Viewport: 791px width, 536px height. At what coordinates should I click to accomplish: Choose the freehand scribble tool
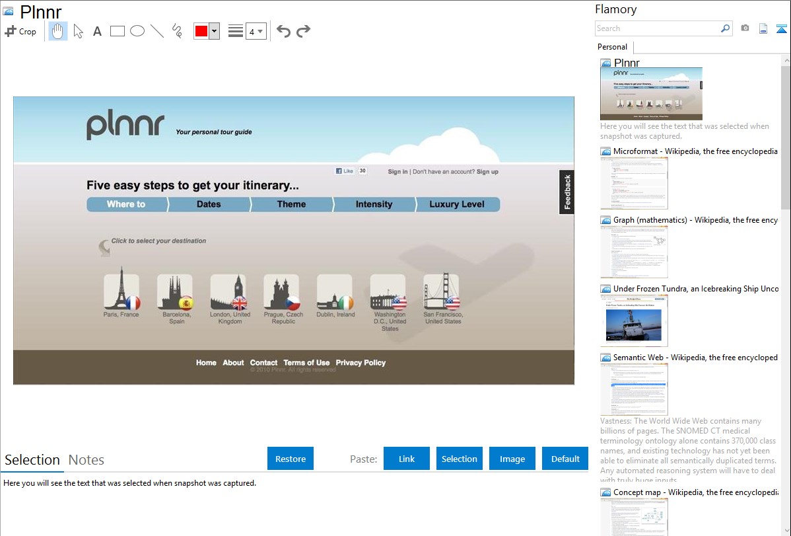coord(177,31)
